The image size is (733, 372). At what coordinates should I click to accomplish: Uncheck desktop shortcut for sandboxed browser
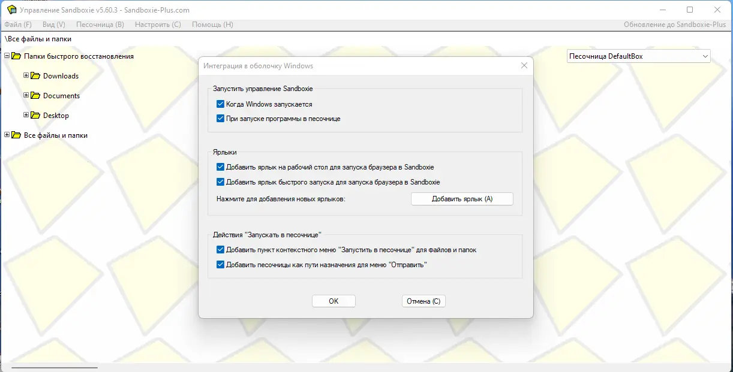coord(220,167)
